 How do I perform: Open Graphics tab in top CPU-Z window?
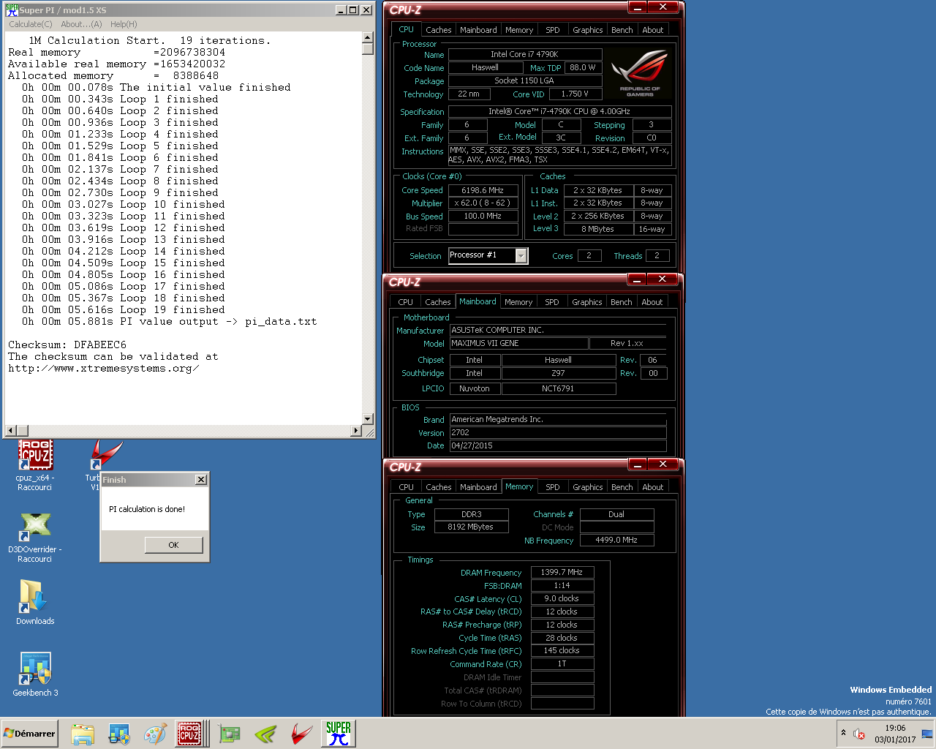(588, 30)
